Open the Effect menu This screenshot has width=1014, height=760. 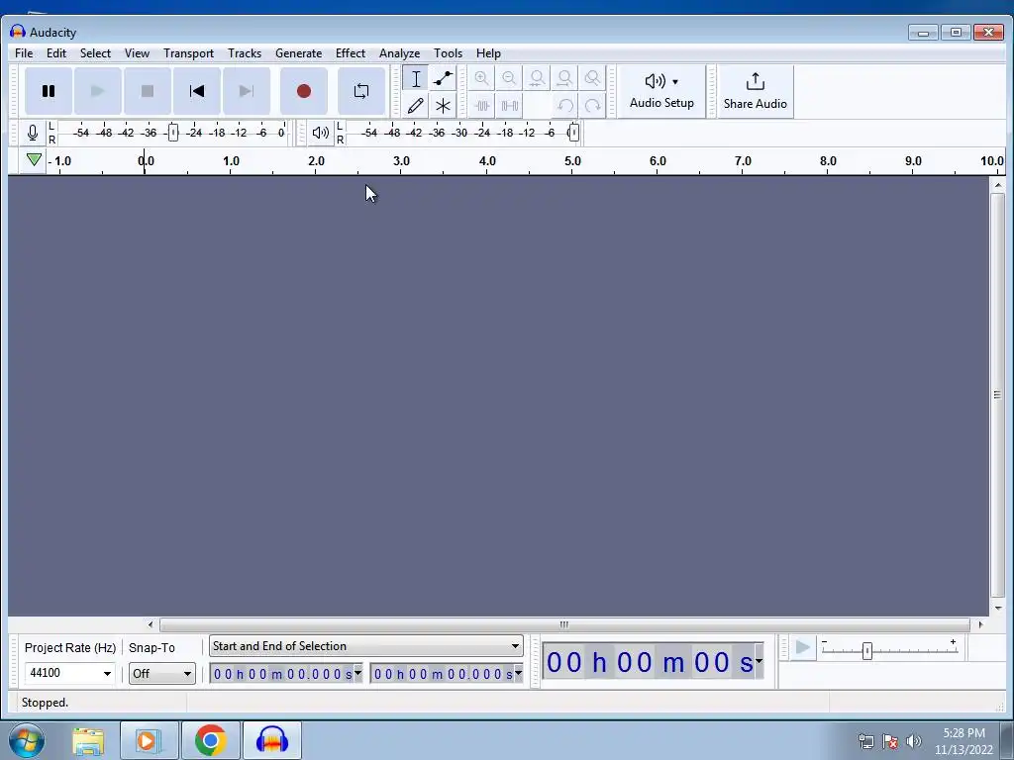click(350, 53)
